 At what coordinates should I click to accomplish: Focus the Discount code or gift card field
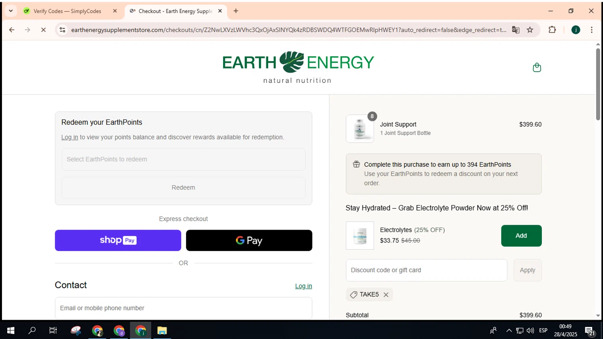click(x=427, y=270)
